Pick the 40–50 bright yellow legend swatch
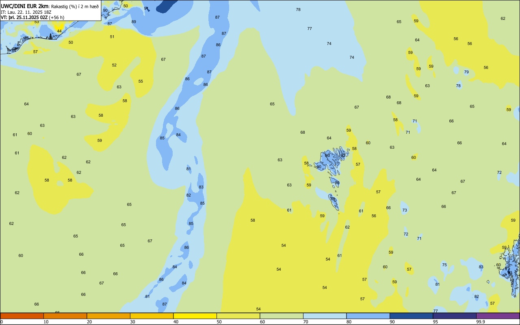Image resolution: width=520 pixels, height=325 pixels. click(195, 316)
